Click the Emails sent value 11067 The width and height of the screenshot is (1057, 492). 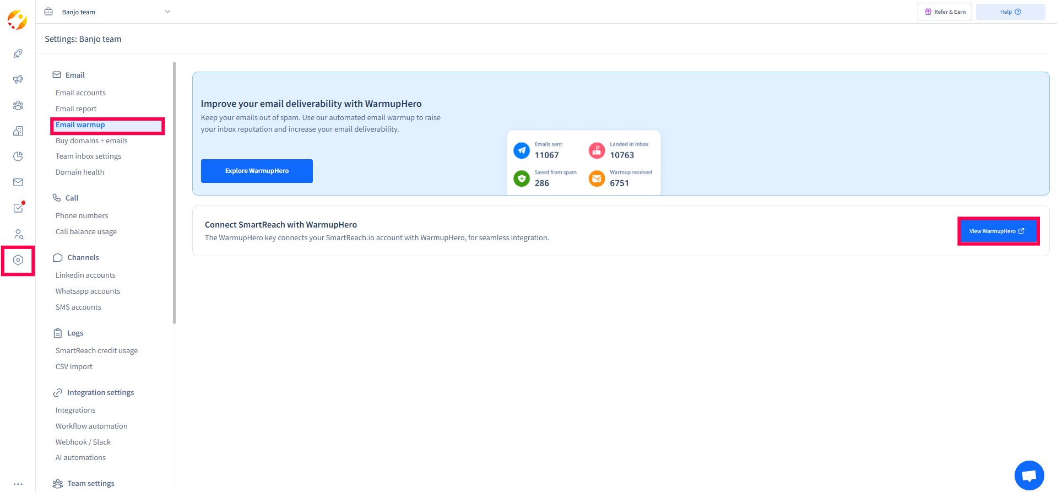coord(546,155)
